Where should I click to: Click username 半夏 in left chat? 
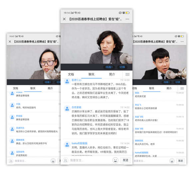coord(18,104)
